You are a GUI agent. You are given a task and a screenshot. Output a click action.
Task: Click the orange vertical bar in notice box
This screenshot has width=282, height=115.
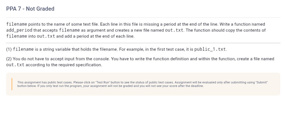12,84
